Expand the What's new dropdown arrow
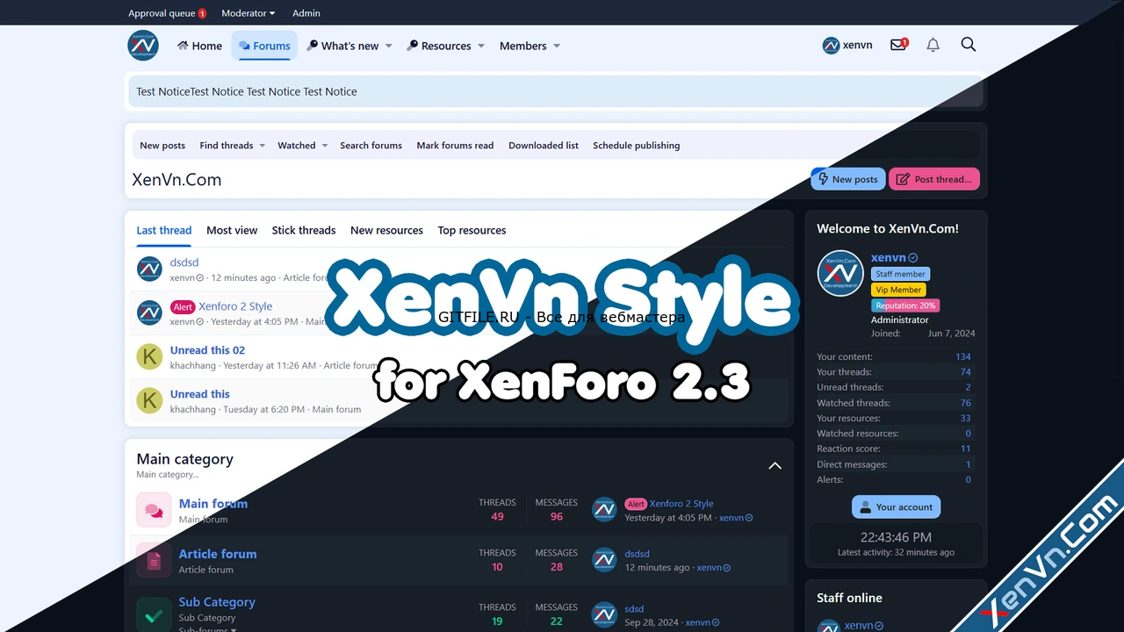 tap(389, 46)
